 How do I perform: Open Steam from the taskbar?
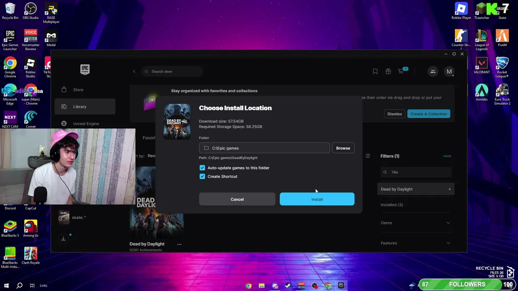pyautogui.click(x=288, y=286)
